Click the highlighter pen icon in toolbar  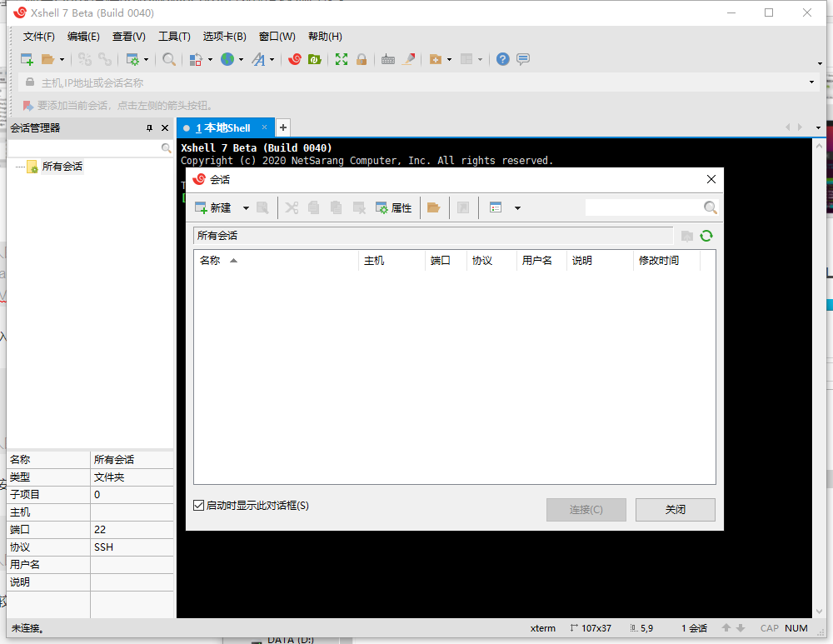point(408,59)
